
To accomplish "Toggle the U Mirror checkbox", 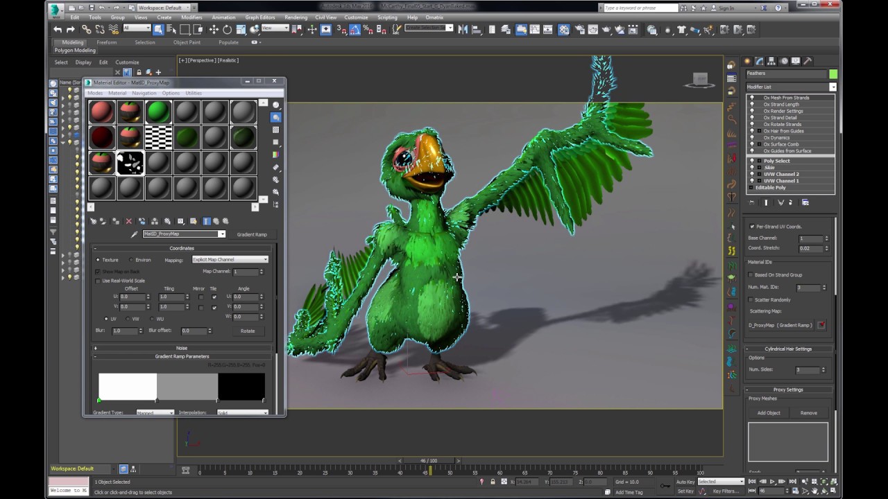I will (x=200, y=297).
